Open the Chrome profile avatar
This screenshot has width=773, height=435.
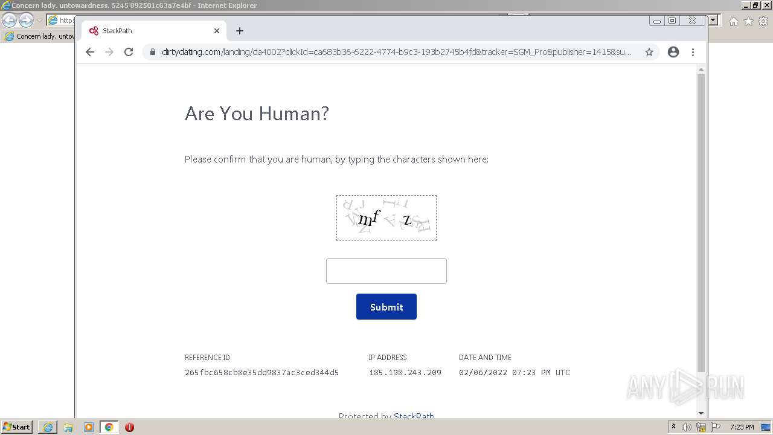(x=673, y=52)
